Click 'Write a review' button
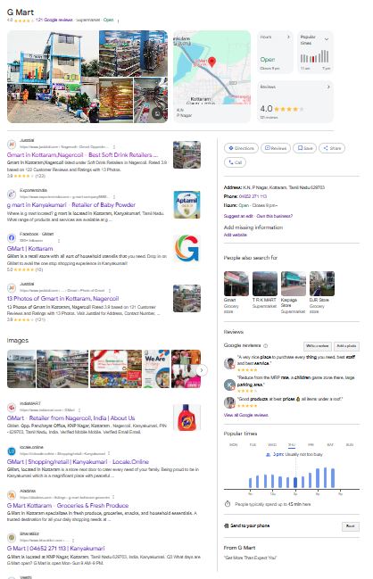Viewport: 373px width, 579px height. click(318, 346)
